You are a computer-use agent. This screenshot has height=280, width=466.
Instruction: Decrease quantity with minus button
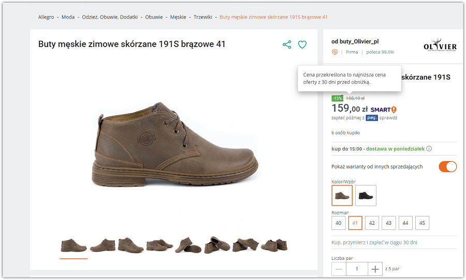[339, 269]
